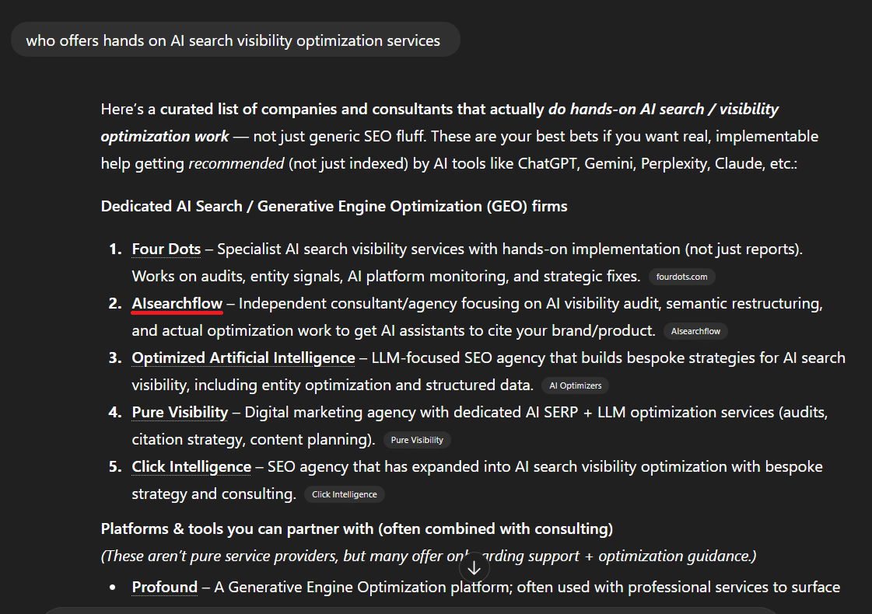Click the Click Intelligence citation pill
Screen dimensions: 872x614
344,494
